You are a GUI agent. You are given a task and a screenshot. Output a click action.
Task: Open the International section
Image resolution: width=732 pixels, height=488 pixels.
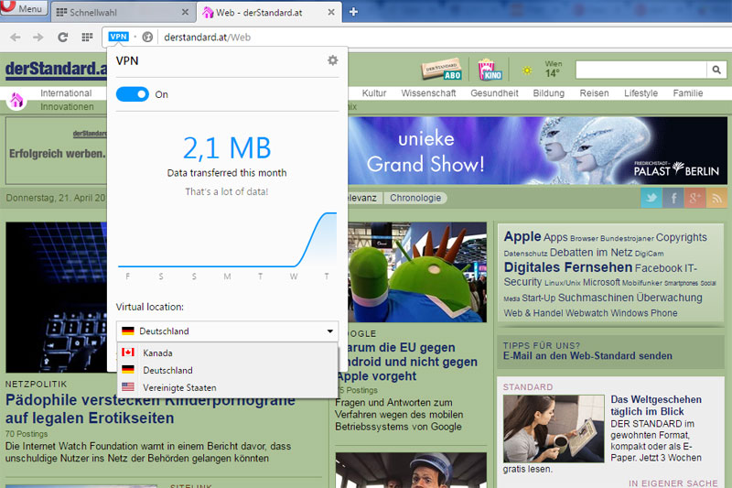click(x=66, y=92)
